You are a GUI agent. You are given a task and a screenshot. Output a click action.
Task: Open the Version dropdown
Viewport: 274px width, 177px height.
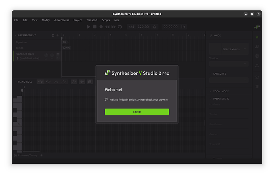229,64
